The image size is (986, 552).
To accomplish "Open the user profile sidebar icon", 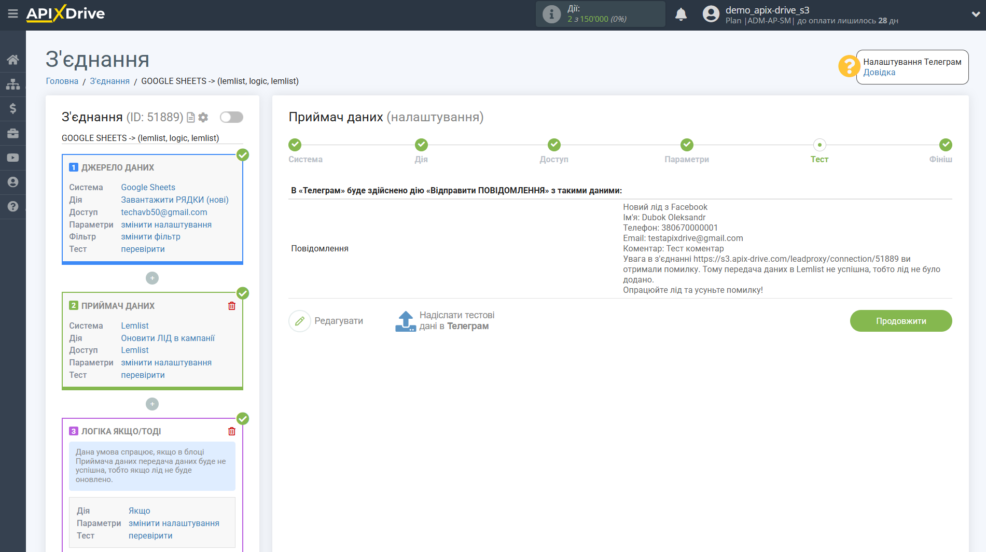I will [13, 182].
